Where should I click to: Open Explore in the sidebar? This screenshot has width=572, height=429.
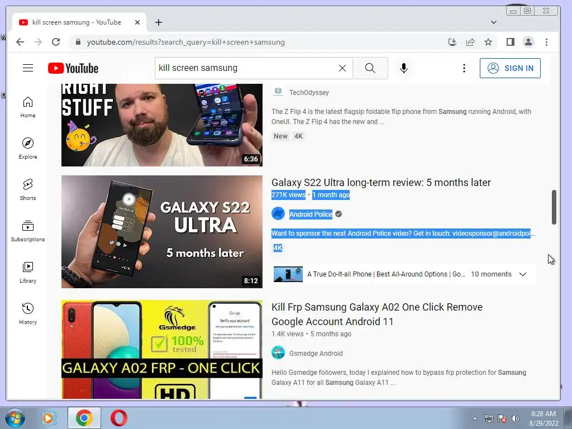(28, 149)
